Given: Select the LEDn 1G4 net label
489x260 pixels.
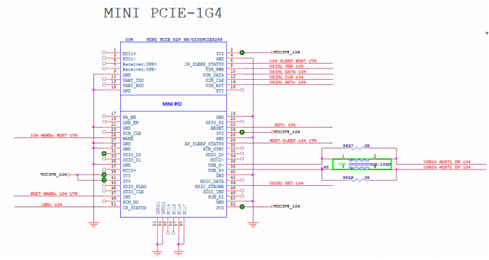Looking at the screenshot, I should (x=52, y=204).
